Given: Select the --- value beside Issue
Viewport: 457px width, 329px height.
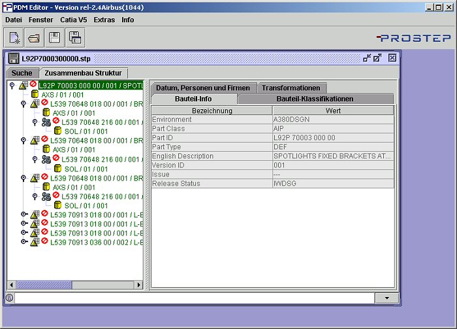Looking at the screenshot, I should (333, 174).
